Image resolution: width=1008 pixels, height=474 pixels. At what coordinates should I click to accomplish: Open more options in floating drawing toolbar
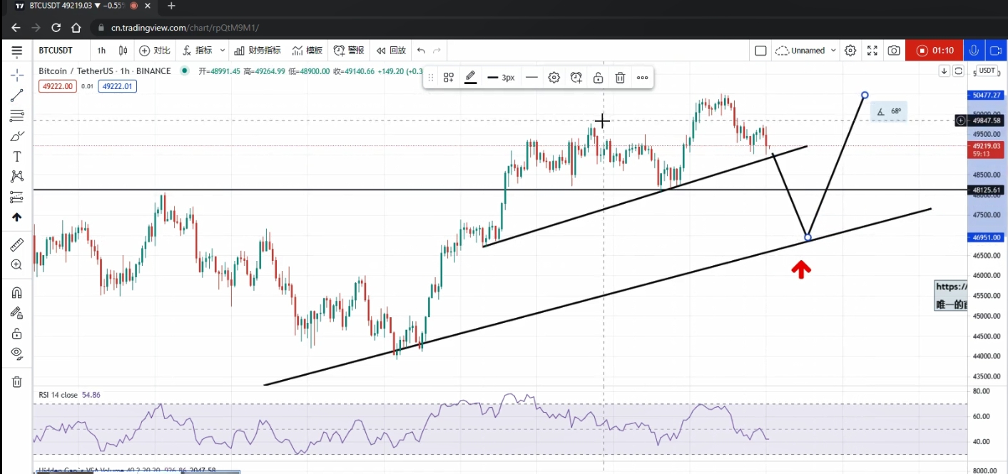pos(642,78)
